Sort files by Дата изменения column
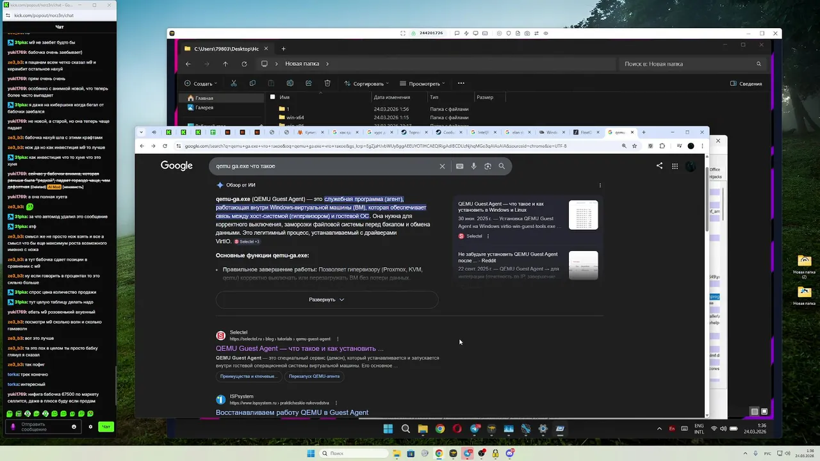Screen dimensions: 820x461 pos(392,97)
